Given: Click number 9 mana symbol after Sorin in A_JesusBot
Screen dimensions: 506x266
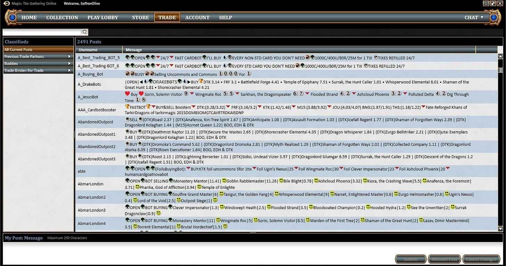Looking at the screenshot, I should click(186, 94).
